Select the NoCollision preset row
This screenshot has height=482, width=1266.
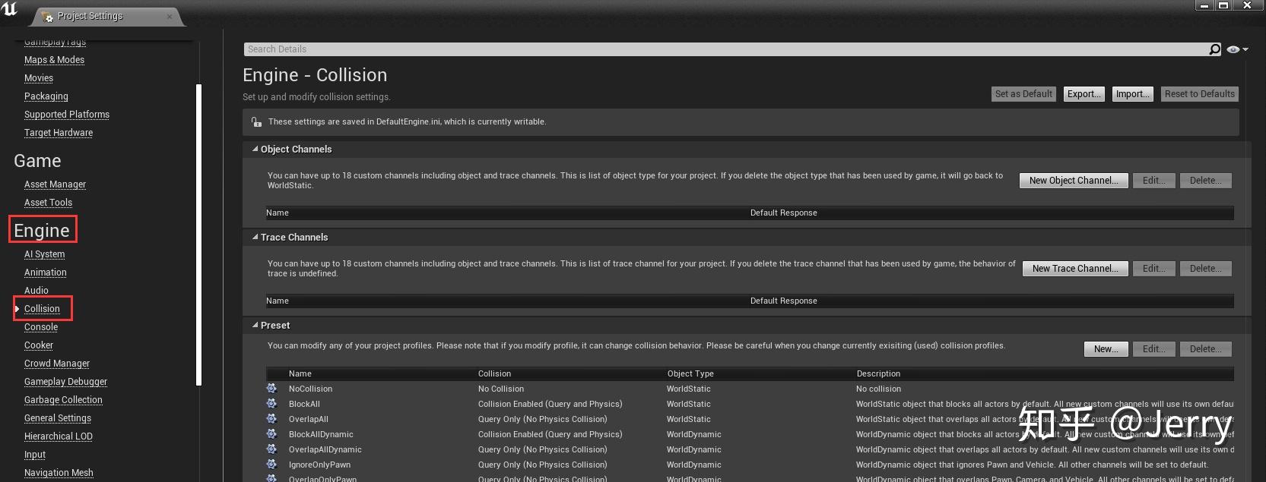click(x=750, y=389)
